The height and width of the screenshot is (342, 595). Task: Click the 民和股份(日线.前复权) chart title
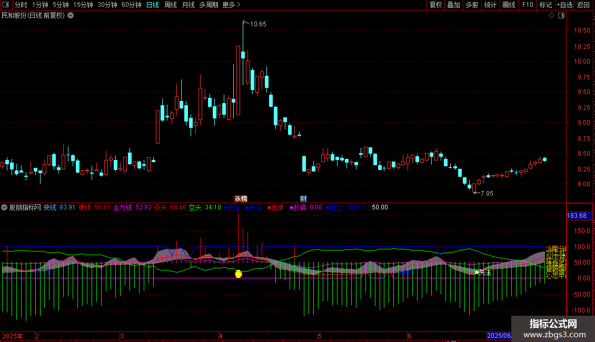coord(33,16)
